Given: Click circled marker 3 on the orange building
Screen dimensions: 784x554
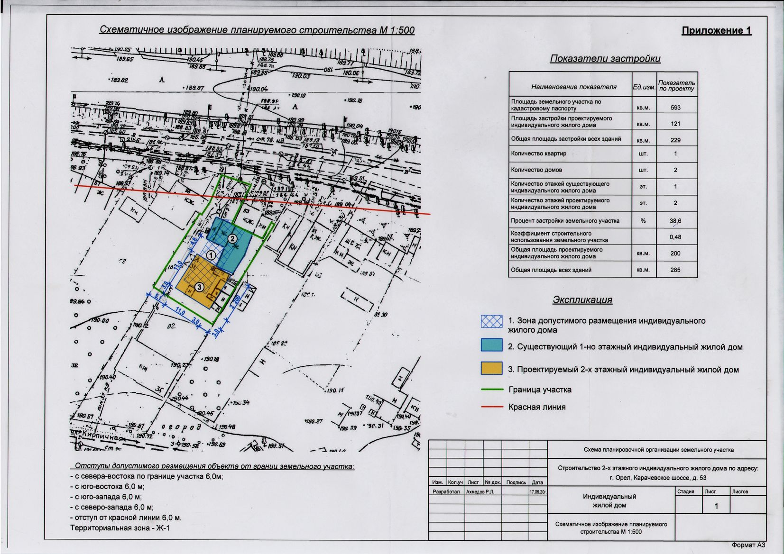Looking at the screenshot, I should pyautogui.click(x=200, y=287).
